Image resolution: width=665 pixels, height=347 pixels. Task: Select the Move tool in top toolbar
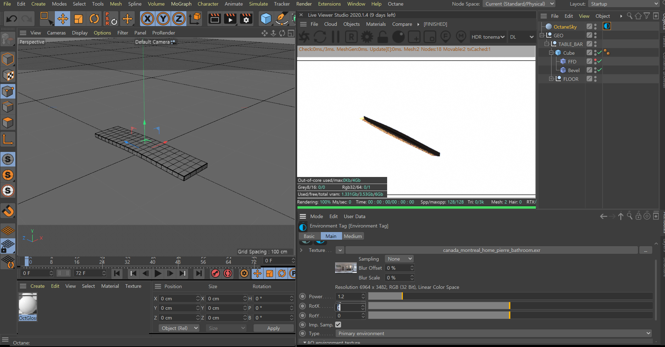pos(63,19)
